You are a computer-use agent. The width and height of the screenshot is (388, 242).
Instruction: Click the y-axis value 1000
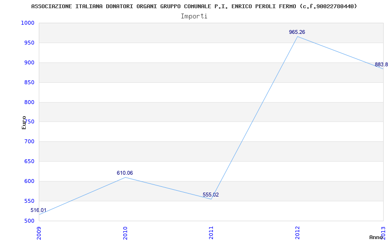pos(27,23)
